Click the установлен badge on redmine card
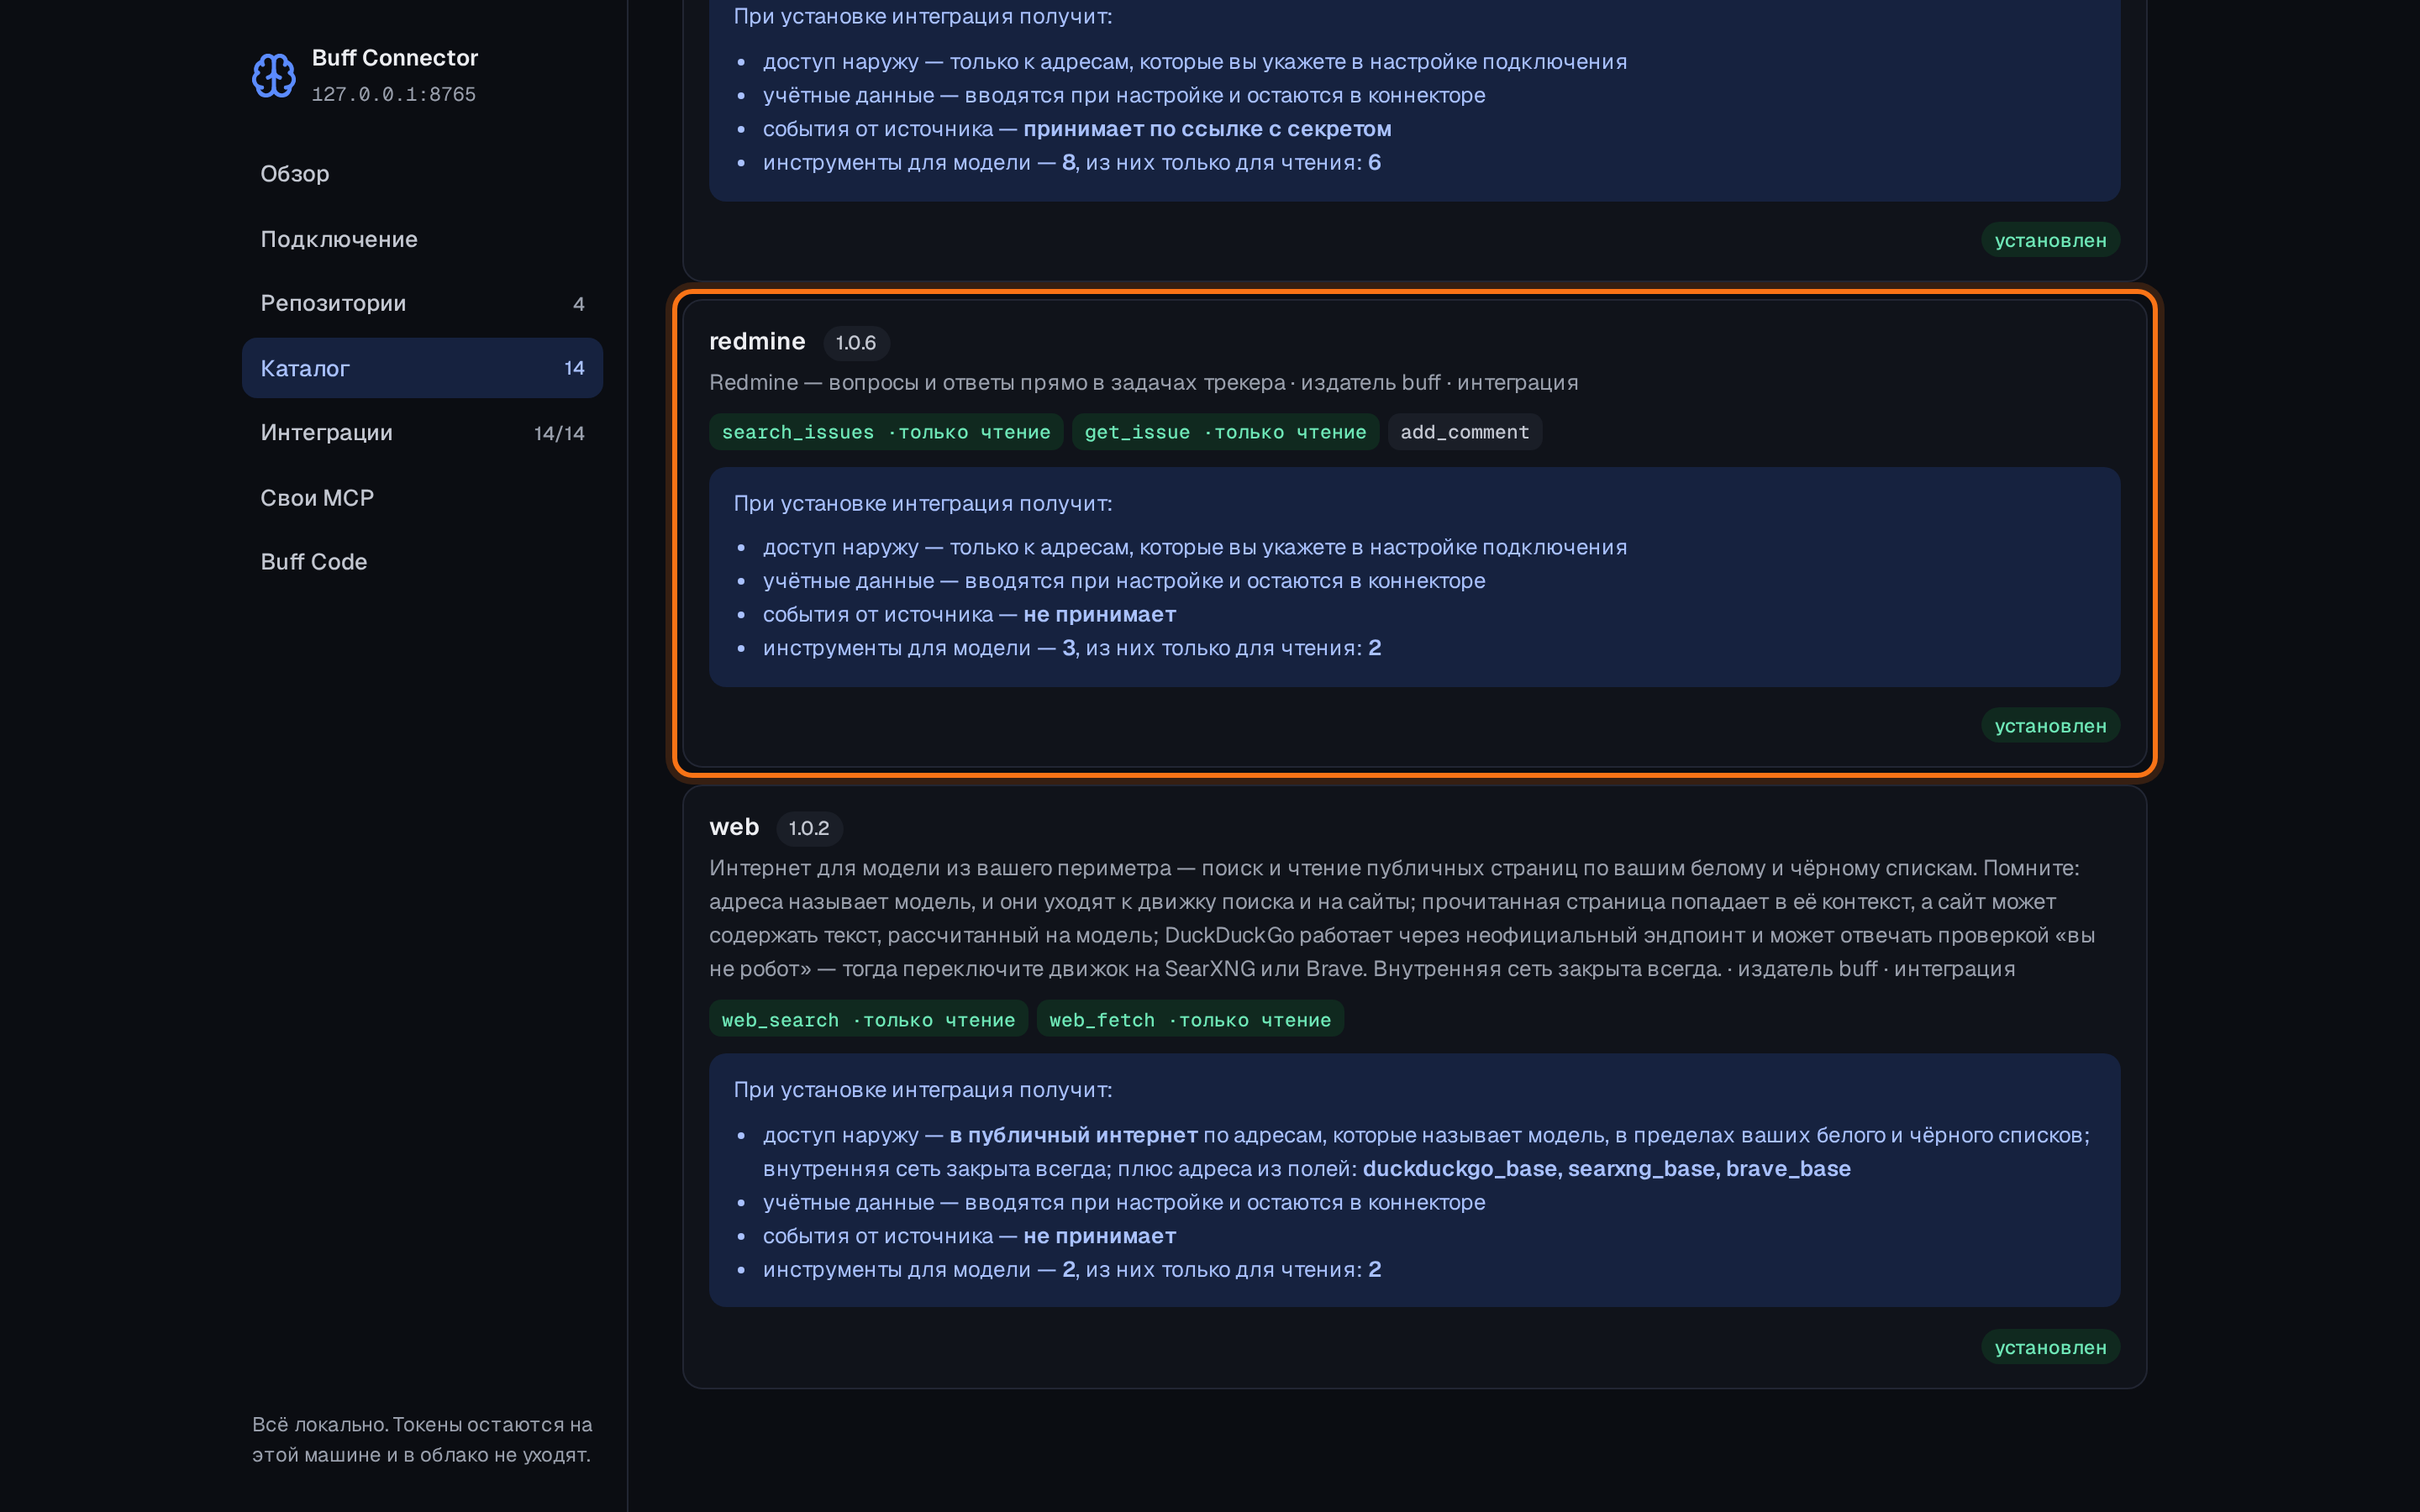This screenshot has height=1512, width=2420. [2050, 726]
